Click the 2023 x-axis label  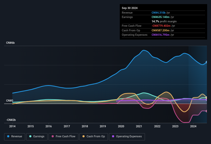175,126
